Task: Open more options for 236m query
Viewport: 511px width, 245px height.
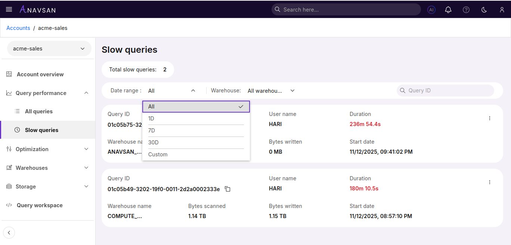Action: pyautogui.click(x=490, y=118)
